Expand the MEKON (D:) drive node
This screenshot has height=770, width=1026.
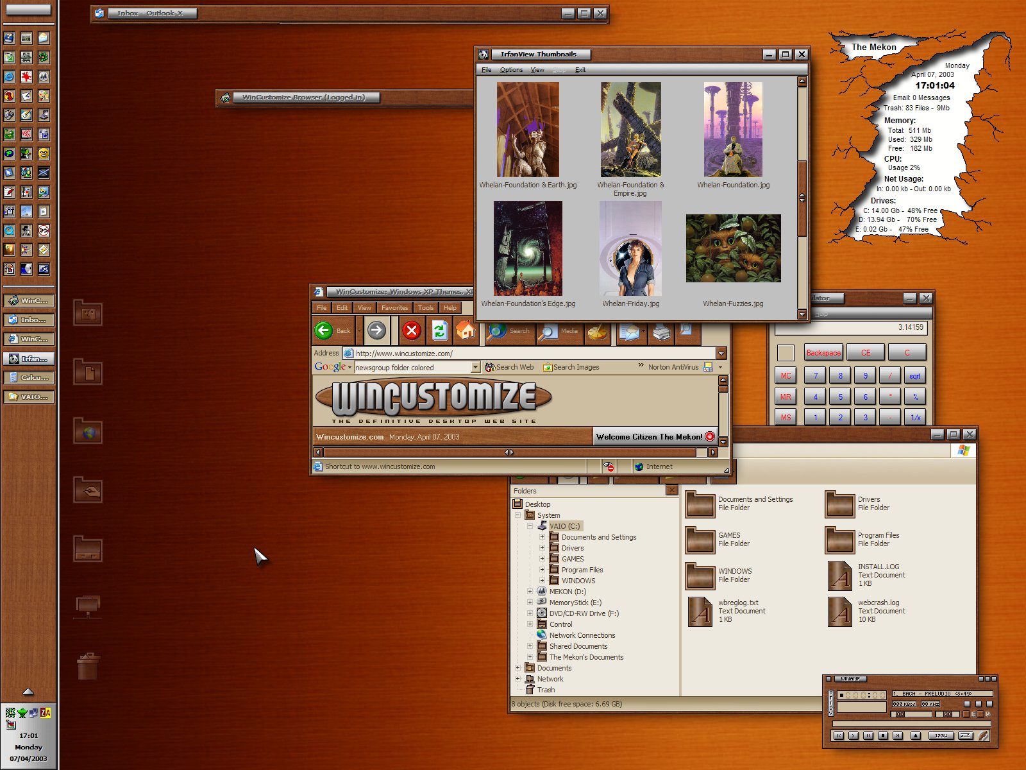(x=530, y=592)
